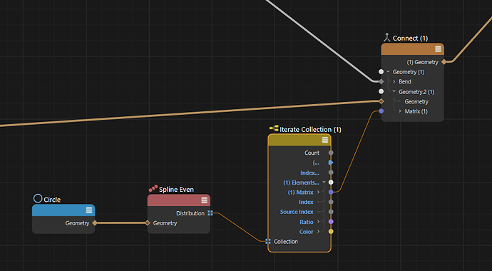Collapse the Geometry.2 (1) group
This screenshot has height=271, width=492.
tap(394, 91)
